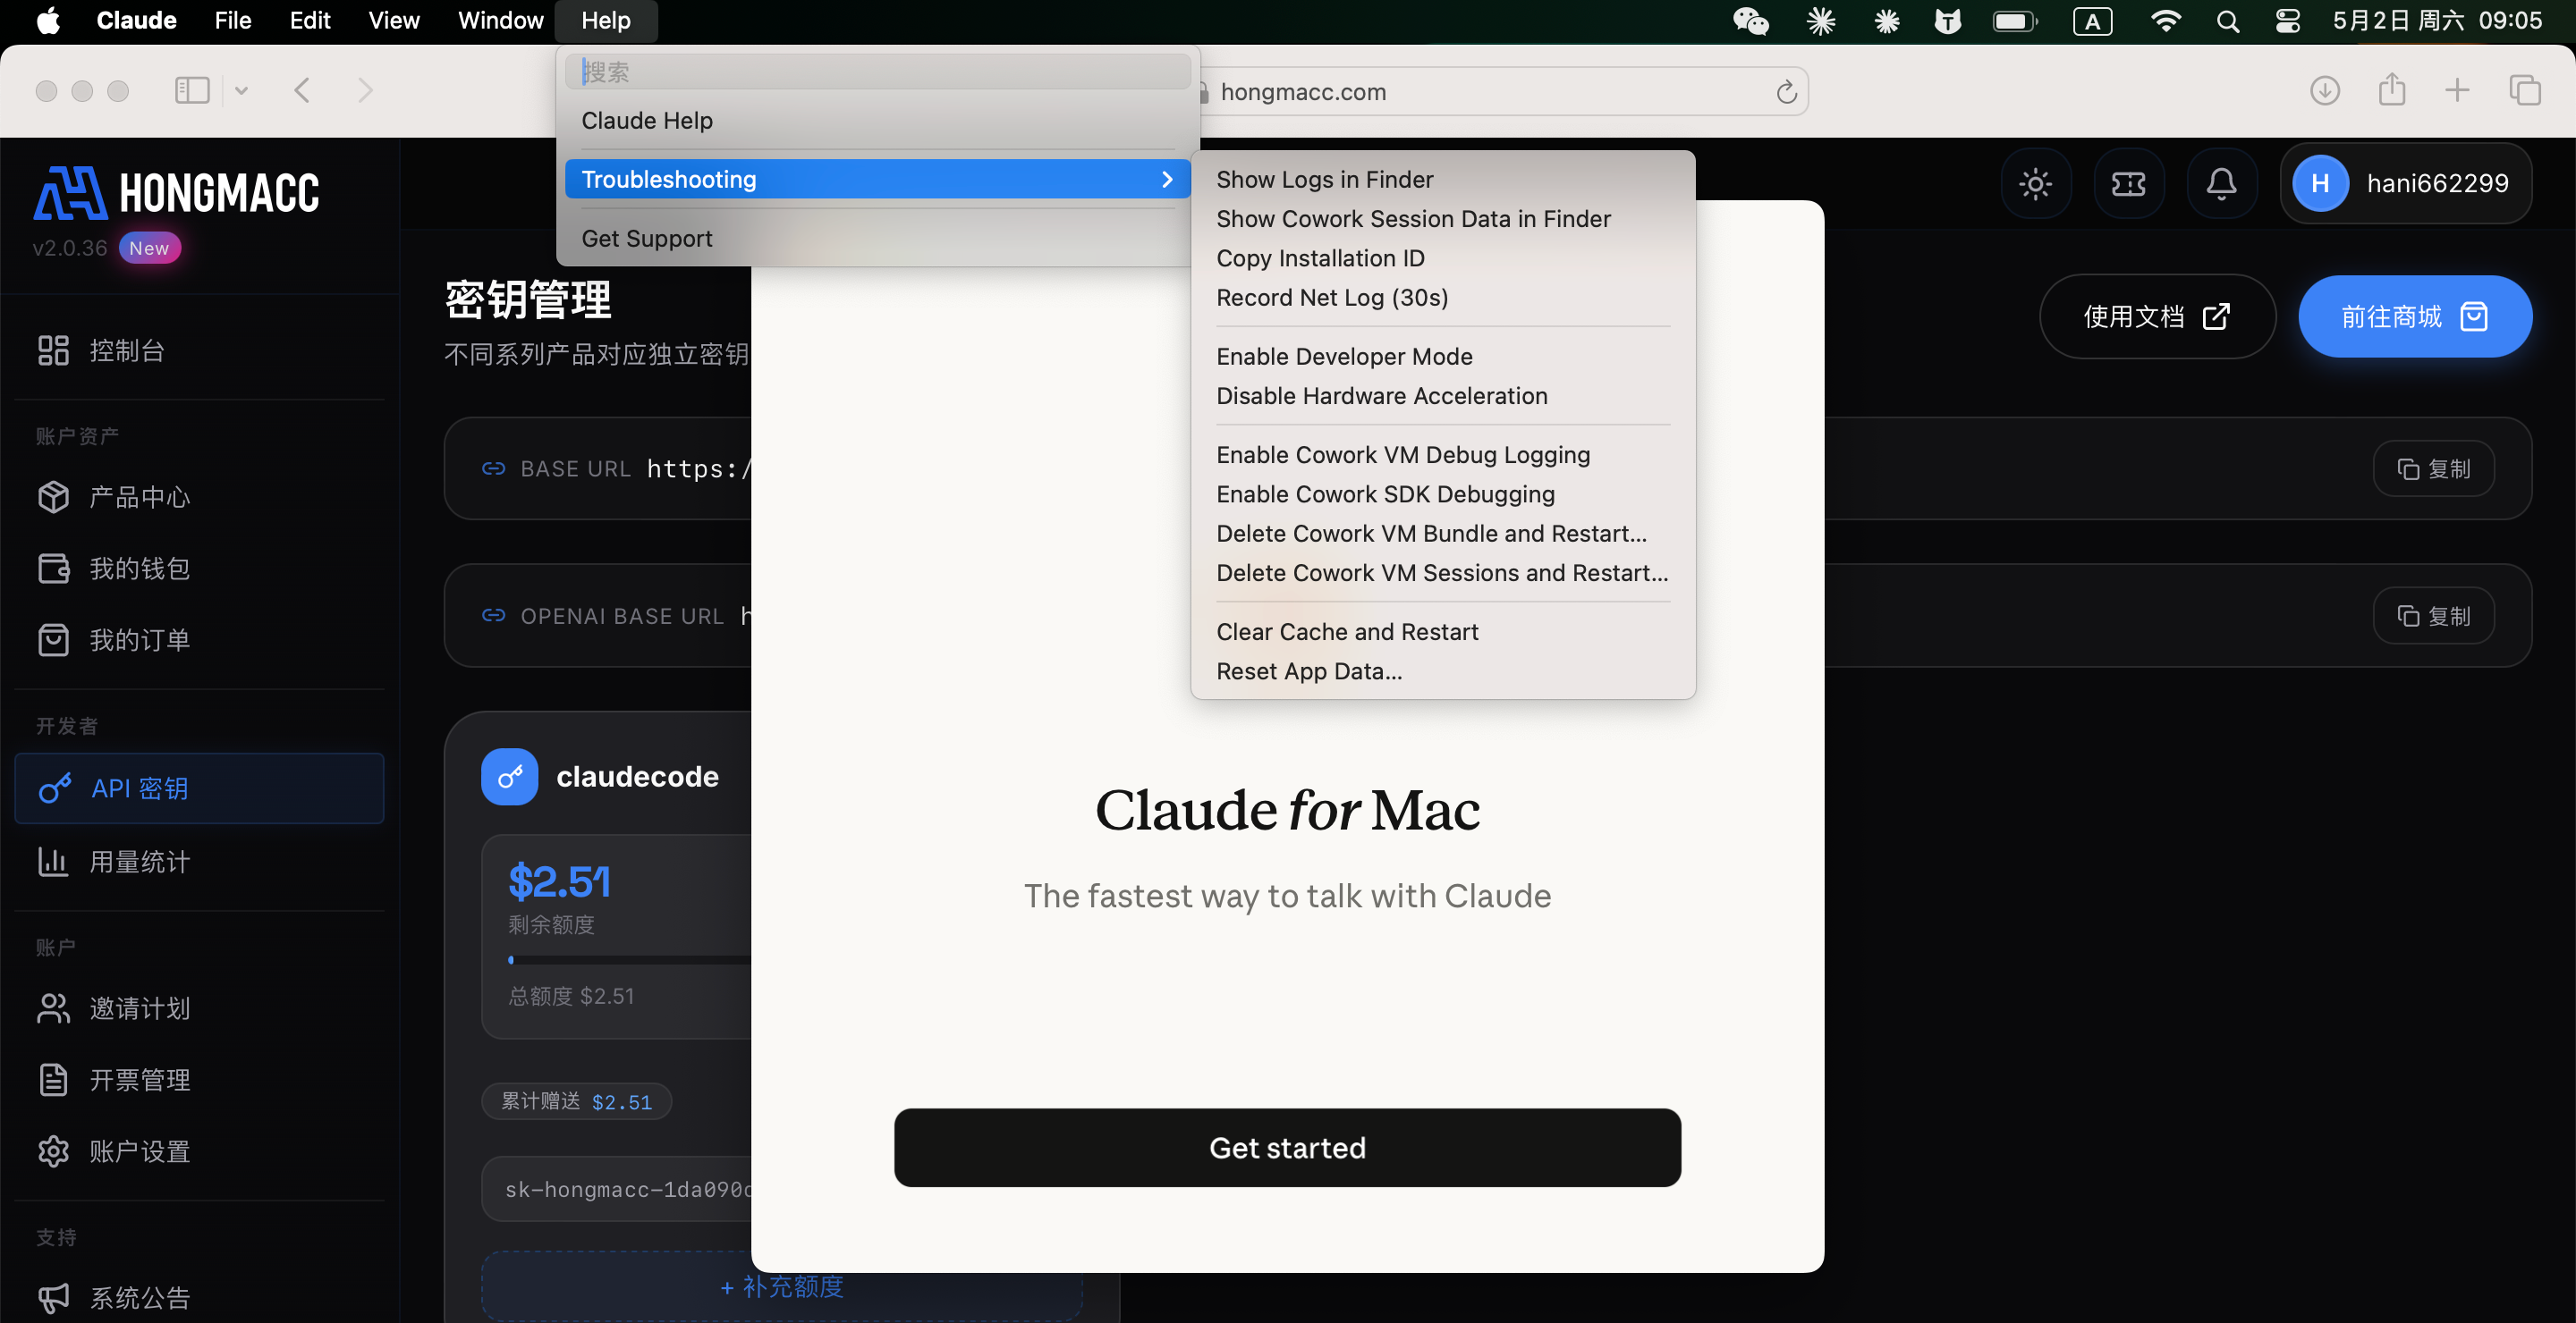
Task: Choose Disable Hardware Acceleration
Action: [1442, 396]
